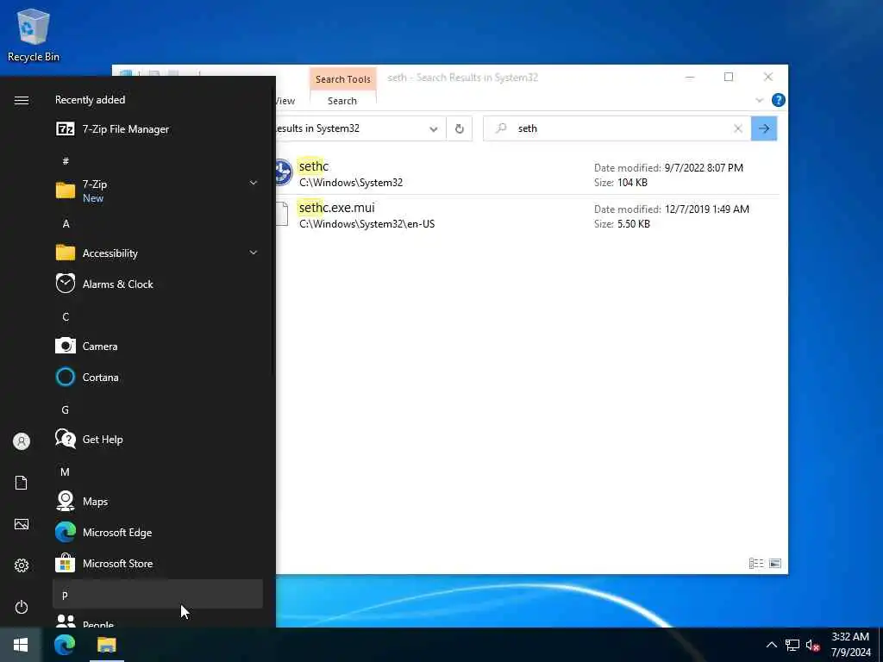Open address bar history dropdown
The width and height of the screenshot is (883, 662).
point(434,129)
